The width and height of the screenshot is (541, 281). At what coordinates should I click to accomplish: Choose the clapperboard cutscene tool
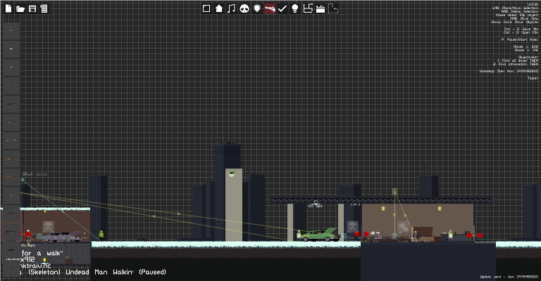pos(321,8)
